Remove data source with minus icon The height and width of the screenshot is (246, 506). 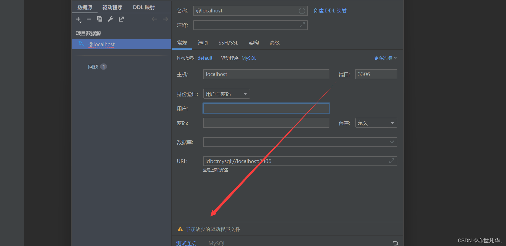click(89, 19)
